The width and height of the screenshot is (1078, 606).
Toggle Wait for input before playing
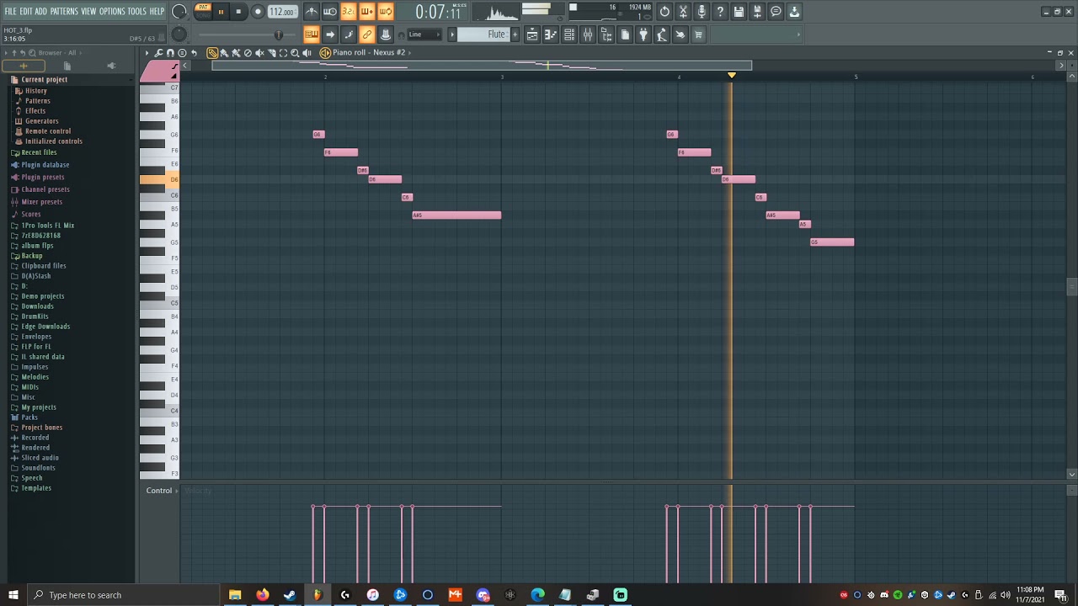(330, 12)
